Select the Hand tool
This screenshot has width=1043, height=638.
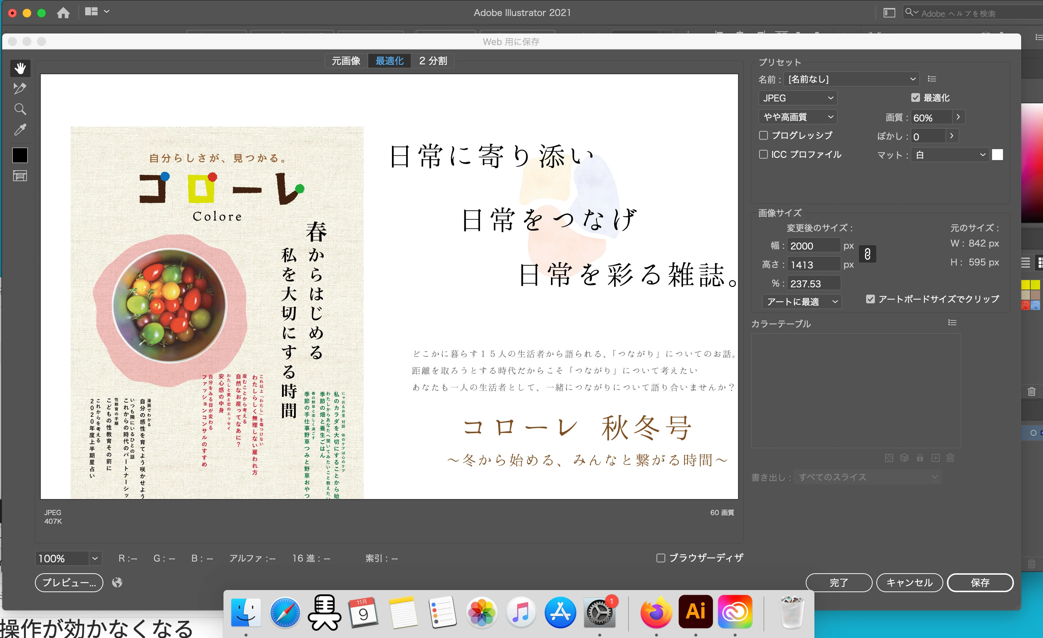20,68
